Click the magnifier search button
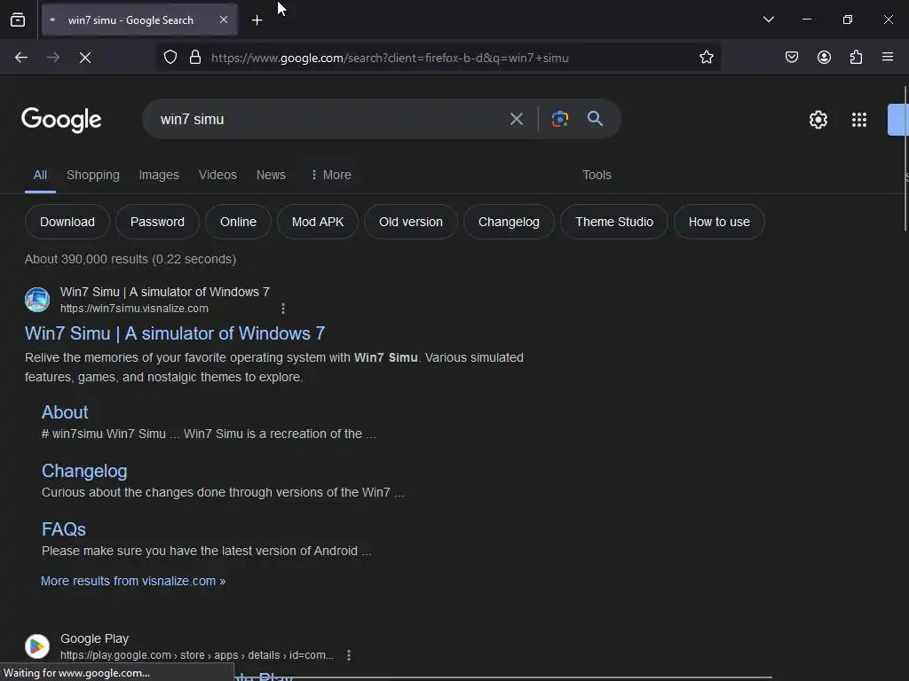The image size is (909, 681). tap(596, 119)
